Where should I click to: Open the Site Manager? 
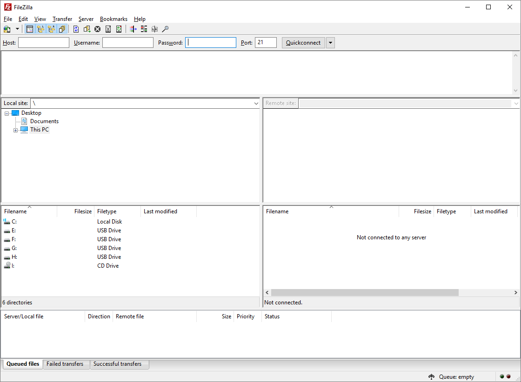[7, 28]
